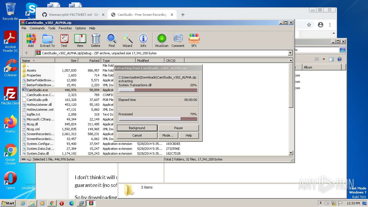
Task: Sort by Type column header
Action: coord(118,61)
